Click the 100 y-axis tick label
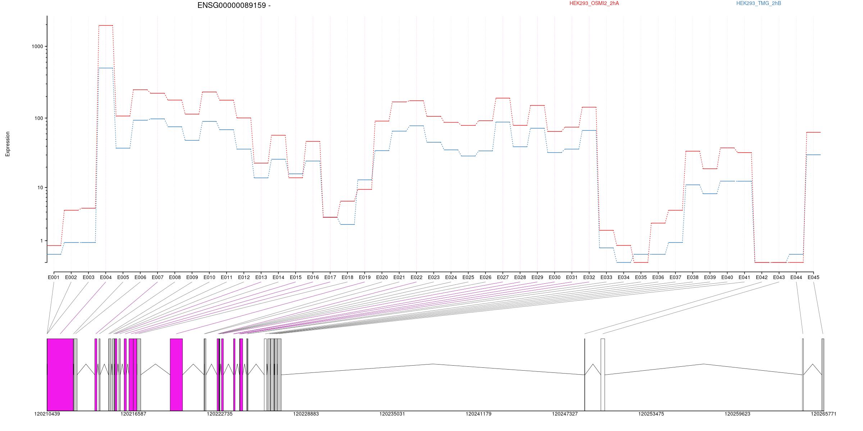Image resolution: width=863 pixels, height=431 pixels. click(38, 118)
